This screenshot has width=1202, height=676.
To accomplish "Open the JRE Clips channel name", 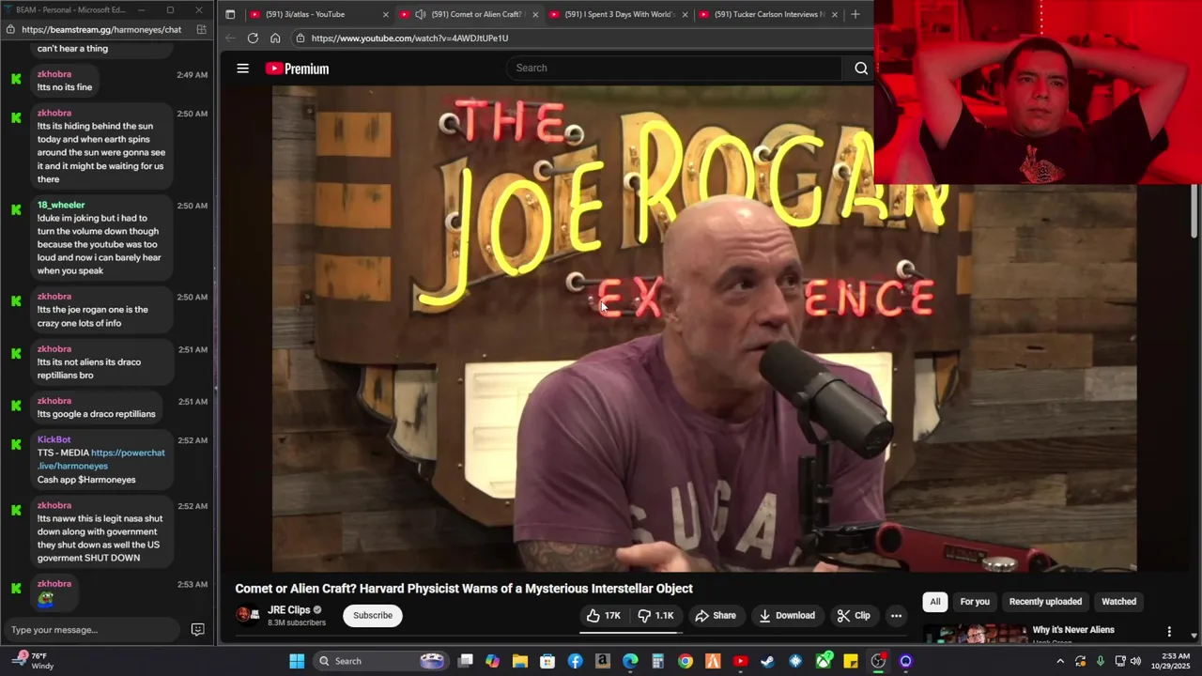I will coord(288,610).
